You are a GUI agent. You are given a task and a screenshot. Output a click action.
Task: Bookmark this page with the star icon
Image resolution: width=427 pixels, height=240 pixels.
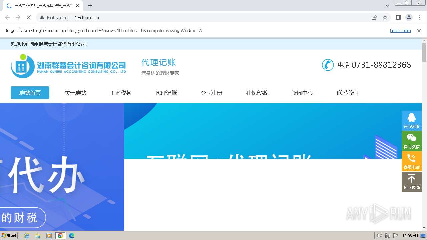[385, 17]
